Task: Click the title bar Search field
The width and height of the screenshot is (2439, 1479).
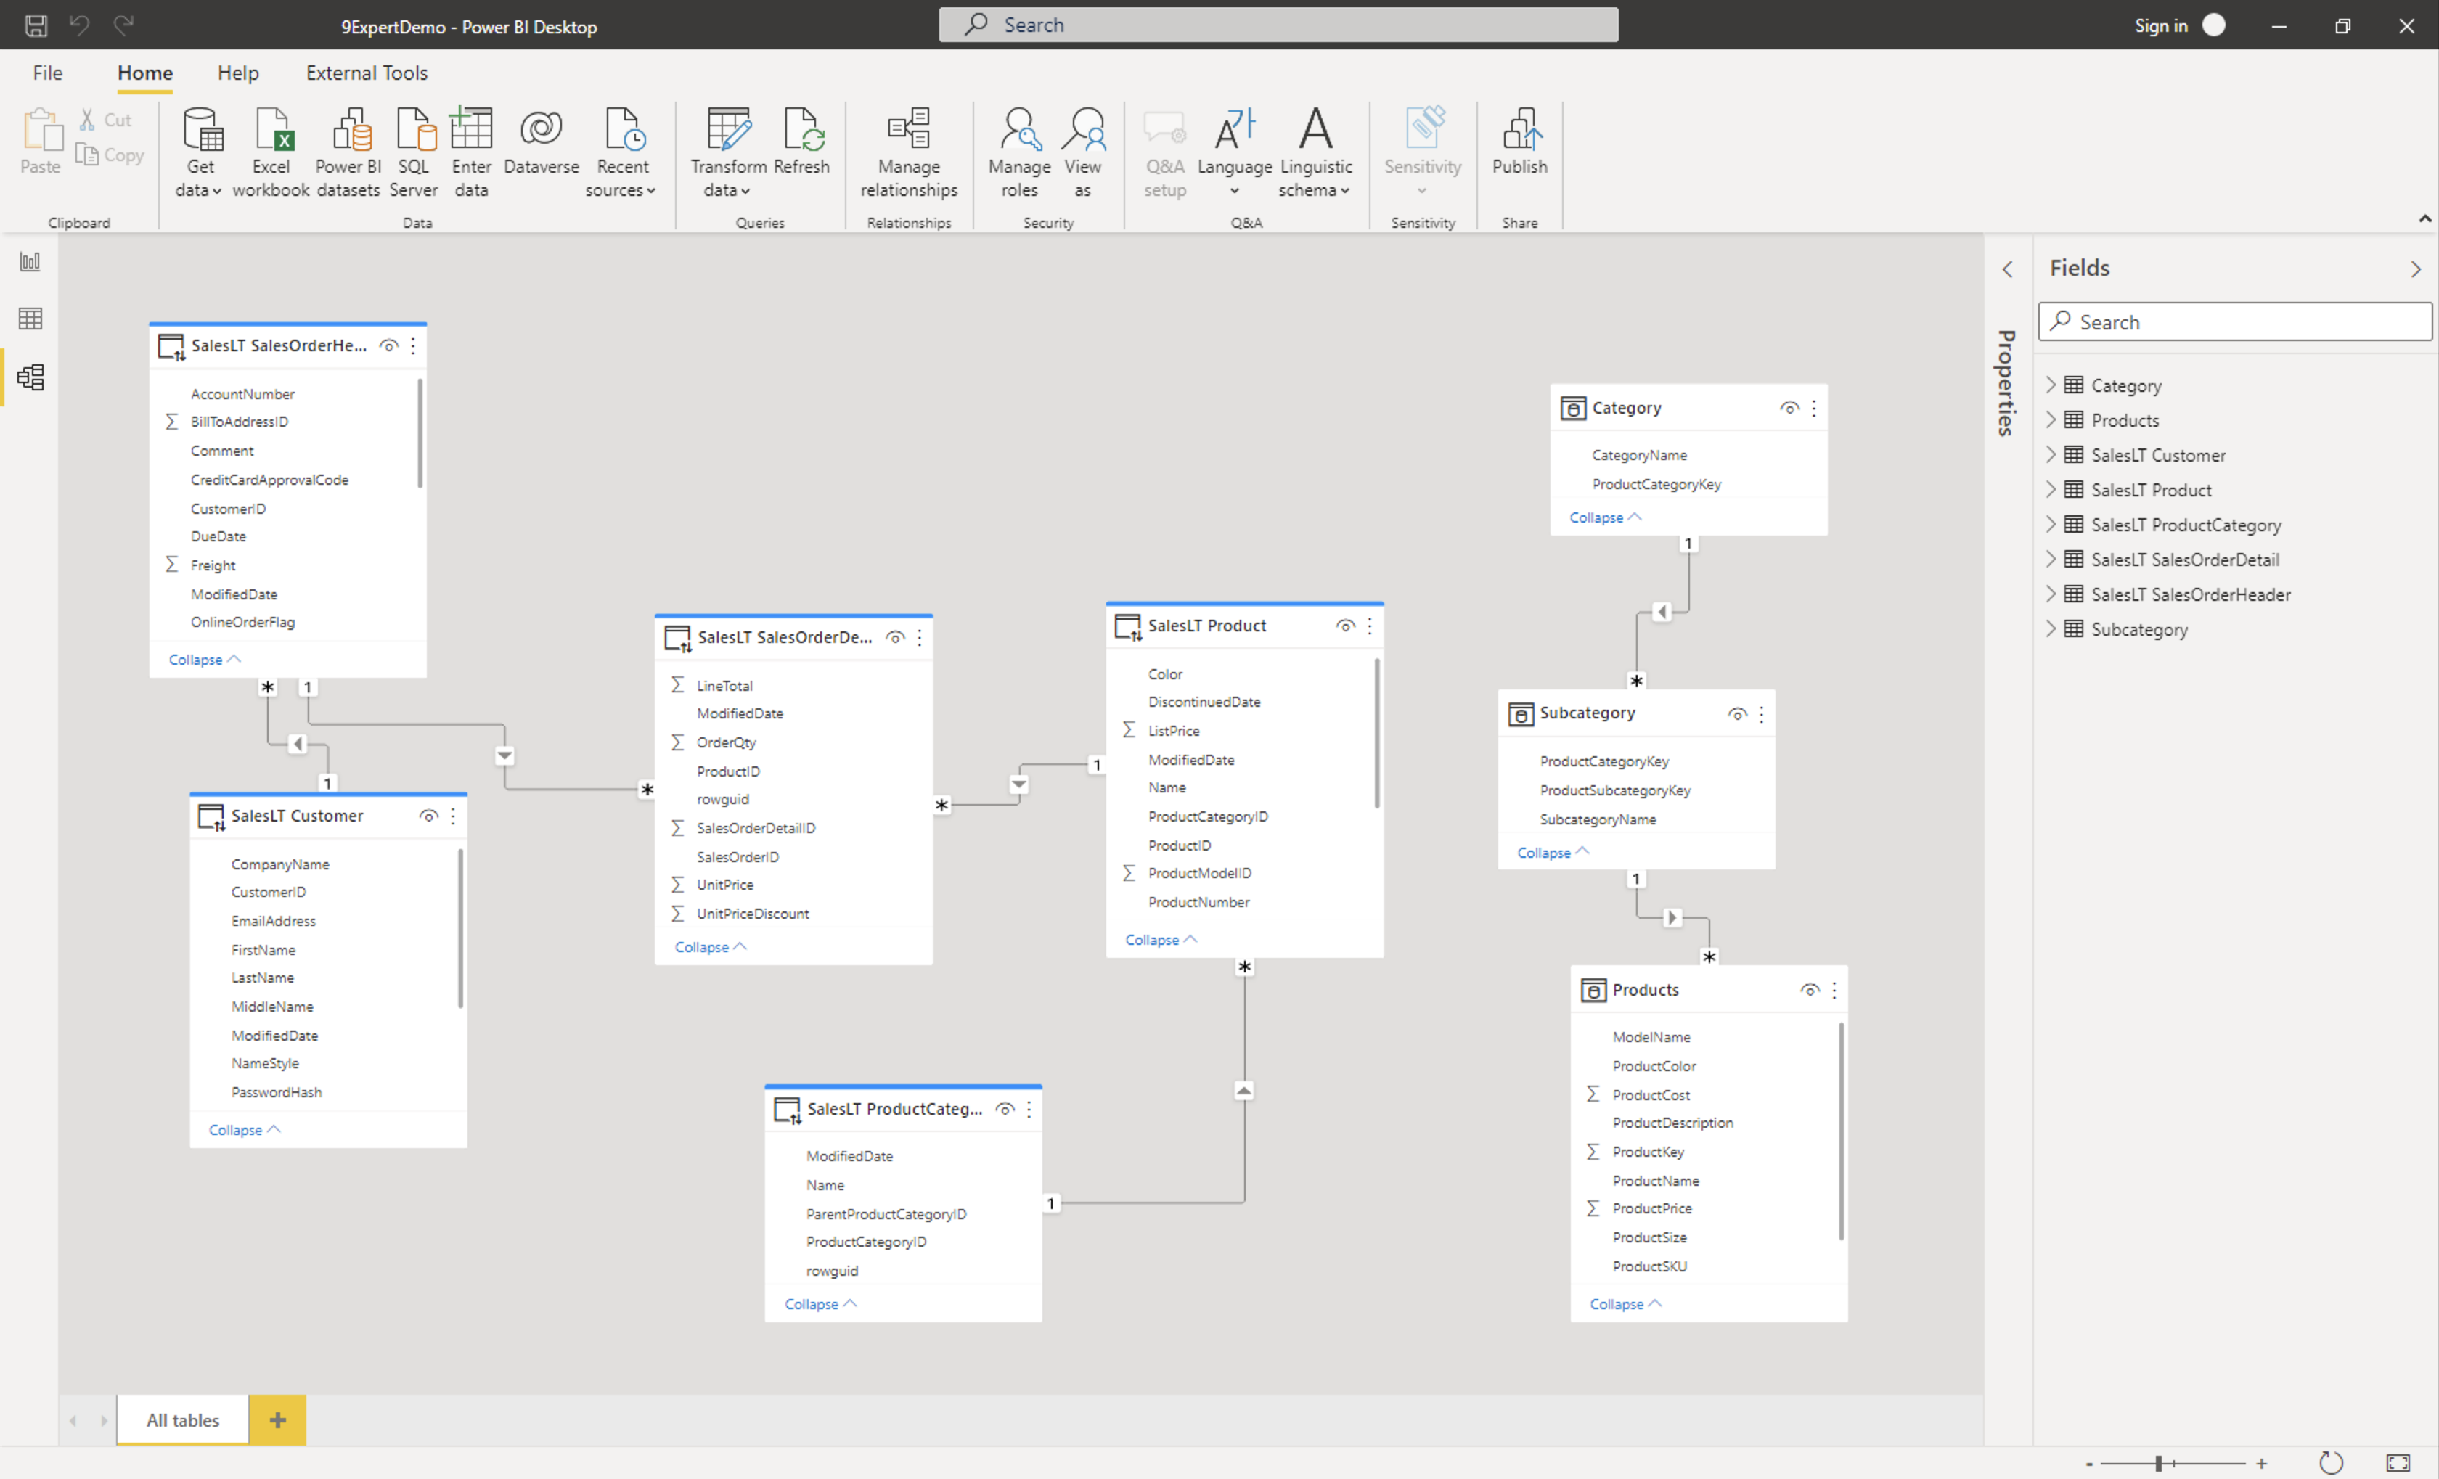Action: click(1278, 25)
